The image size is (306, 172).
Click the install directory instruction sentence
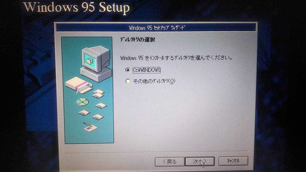pyautogui.click(x=176, y=58)
